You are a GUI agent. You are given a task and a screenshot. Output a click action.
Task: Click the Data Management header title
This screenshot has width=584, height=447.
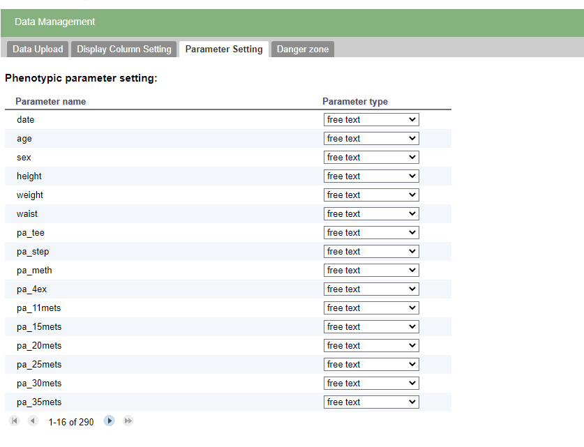(x=54, y=22)
